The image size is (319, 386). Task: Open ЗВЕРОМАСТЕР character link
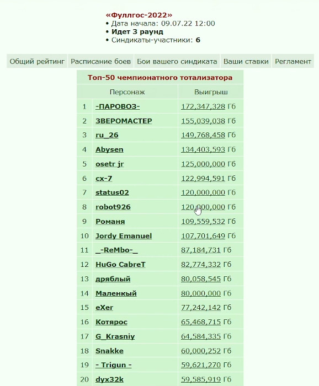[x=124, y=121]
